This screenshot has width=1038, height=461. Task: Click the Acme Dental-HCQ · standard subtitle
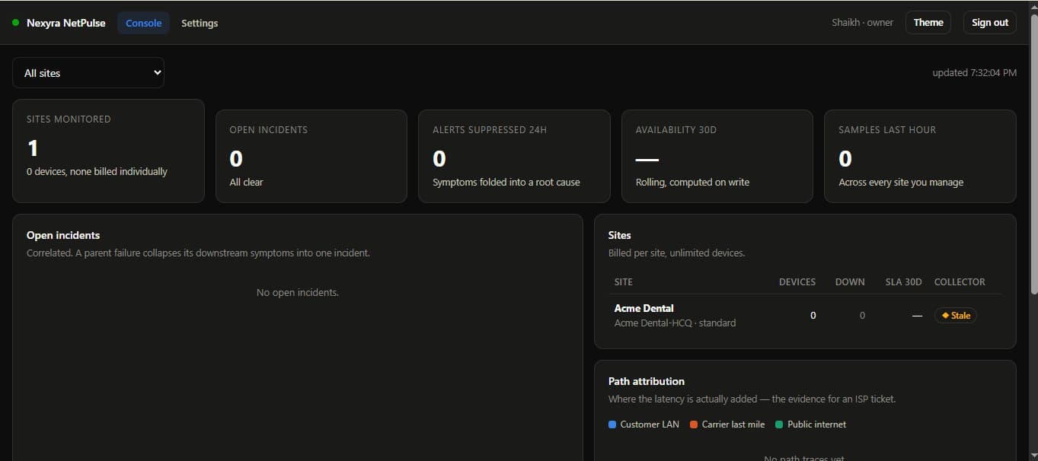coord(675,323)
